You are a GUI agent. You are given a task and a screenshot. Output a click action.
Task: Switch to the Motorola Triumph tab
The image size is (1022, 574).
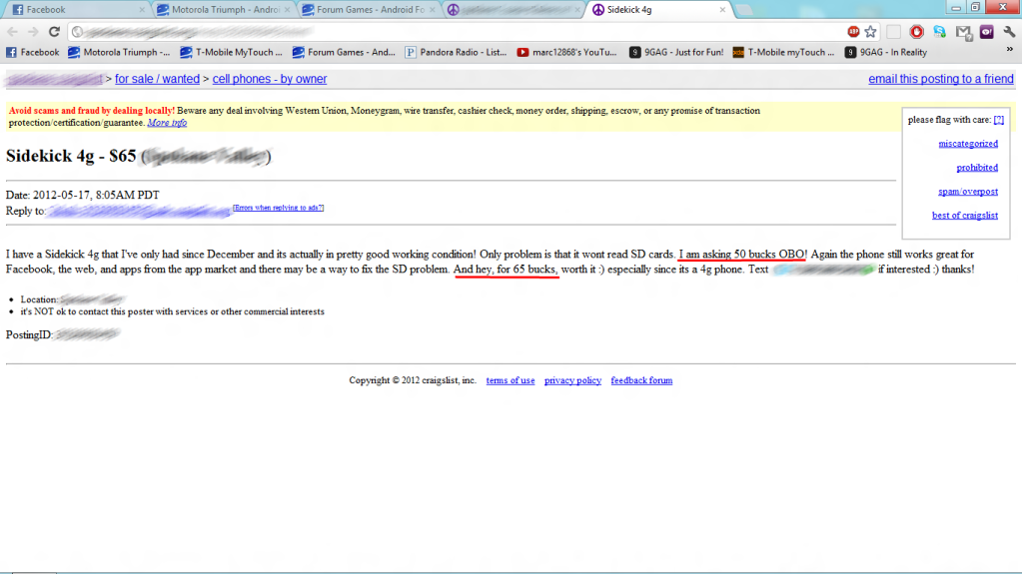219,10
